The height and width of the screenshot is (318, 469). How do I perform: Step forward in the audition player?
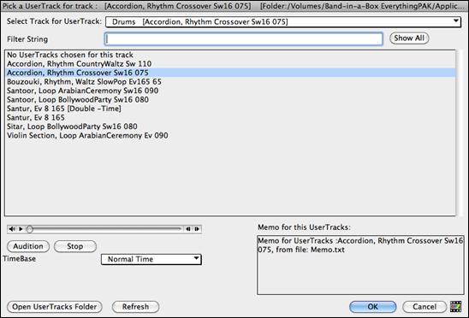197,229
